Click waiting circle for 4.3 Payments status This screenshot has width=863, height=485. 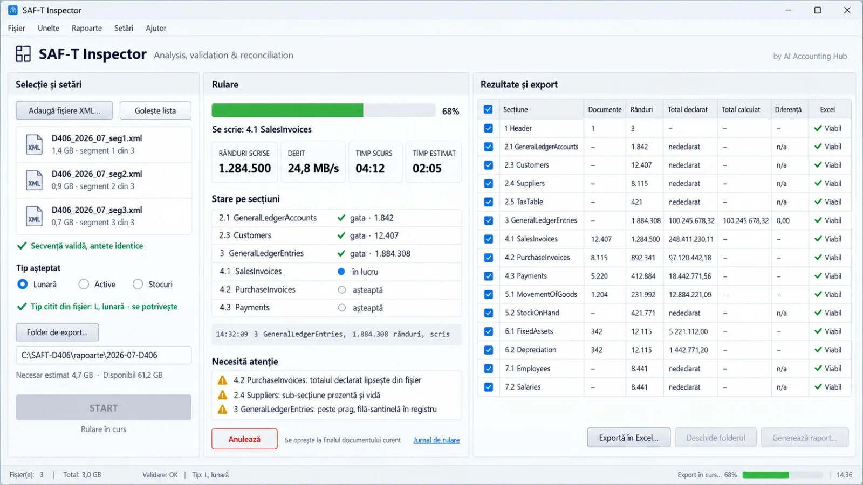341,308
